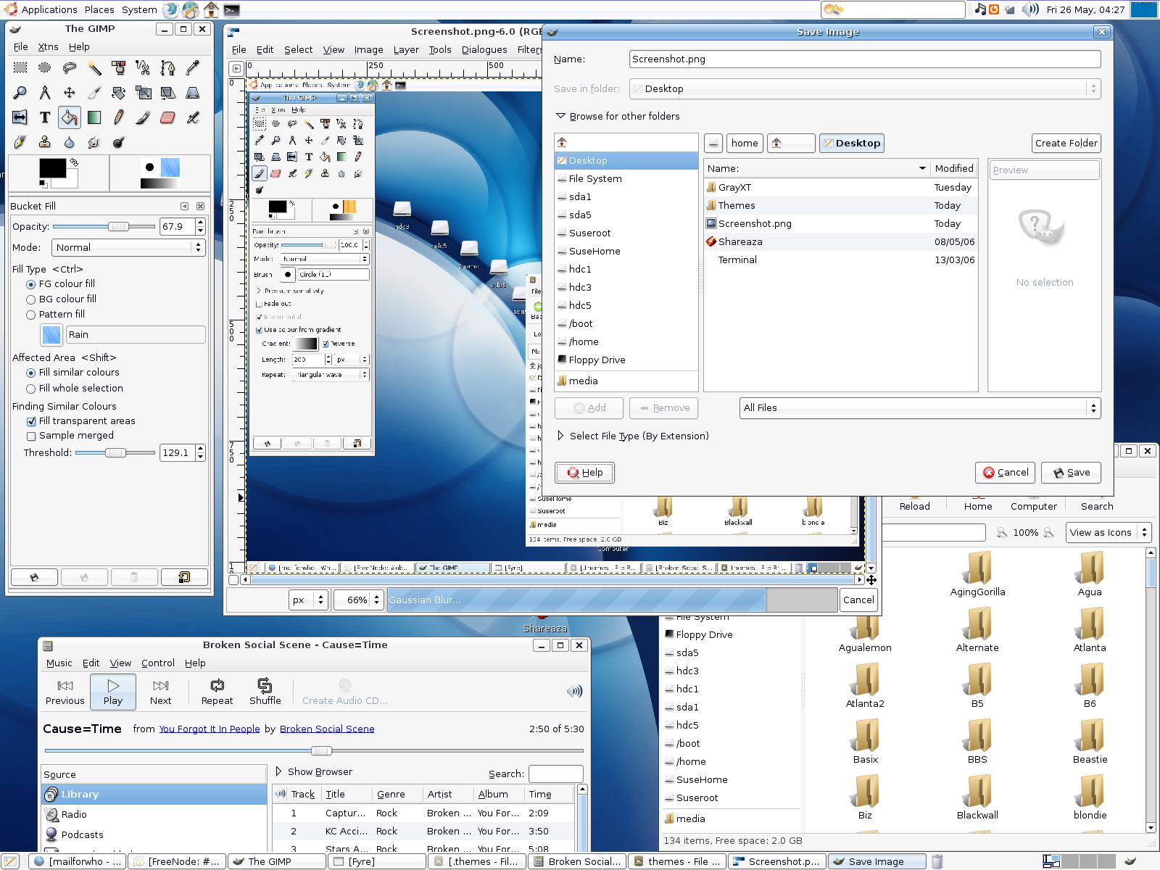Screen dimensions: 1160x870
Task: Select the Blend gradient tool
Action: [x=94, y=117]
